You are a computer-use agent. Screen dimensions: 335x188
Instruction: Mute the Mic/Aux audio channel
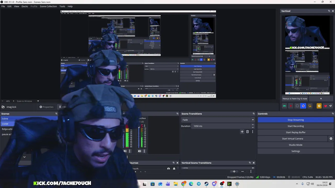tap(139, 151)
